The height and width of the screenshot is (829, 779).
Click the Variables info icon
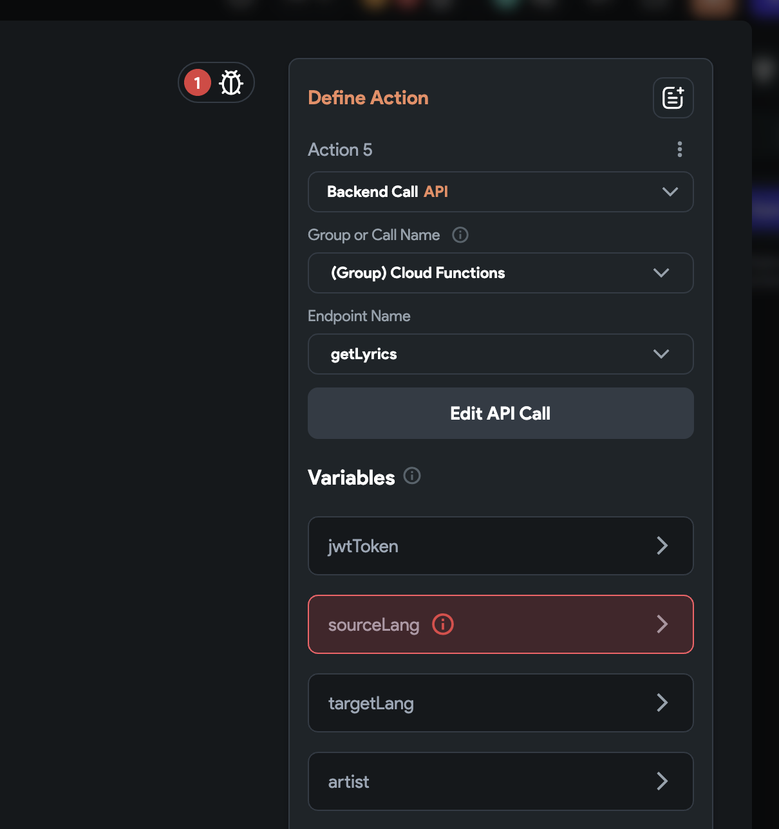412,476
